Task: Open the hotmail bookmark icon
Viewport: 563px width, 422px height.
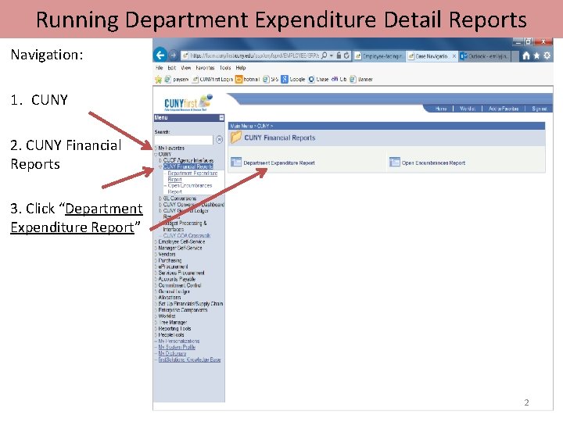Action: click(x=238, y=79)
